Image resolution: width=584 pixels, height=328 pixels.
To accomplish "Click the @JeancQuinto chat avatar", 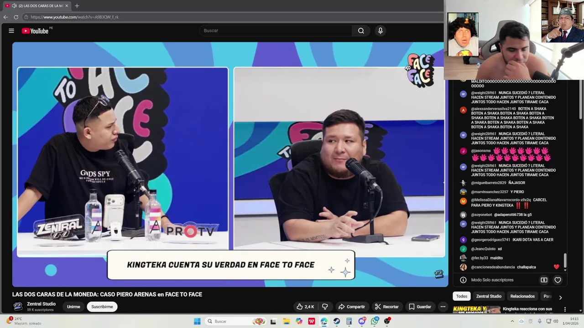I will (463, 249).
